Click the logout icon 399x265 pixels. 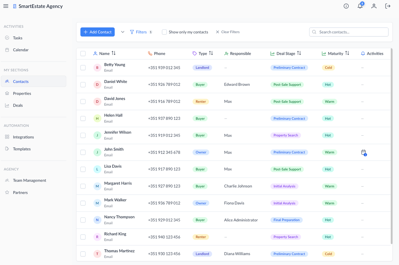coord(388,6)
